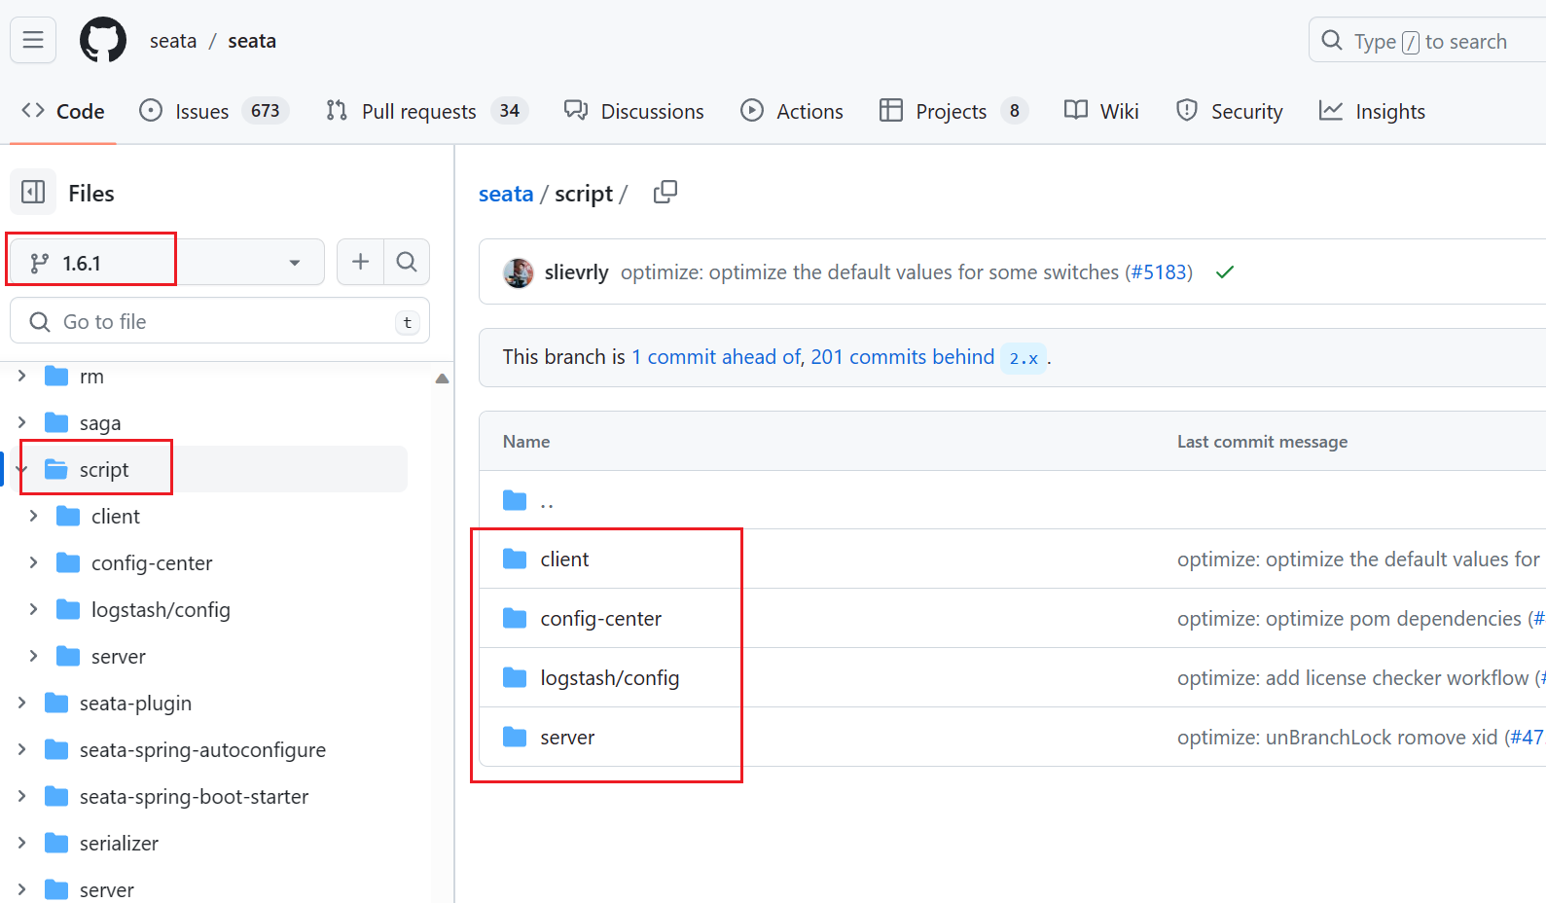Open the Wiki tab
1546x903 pixels.
click(1101, 111)
